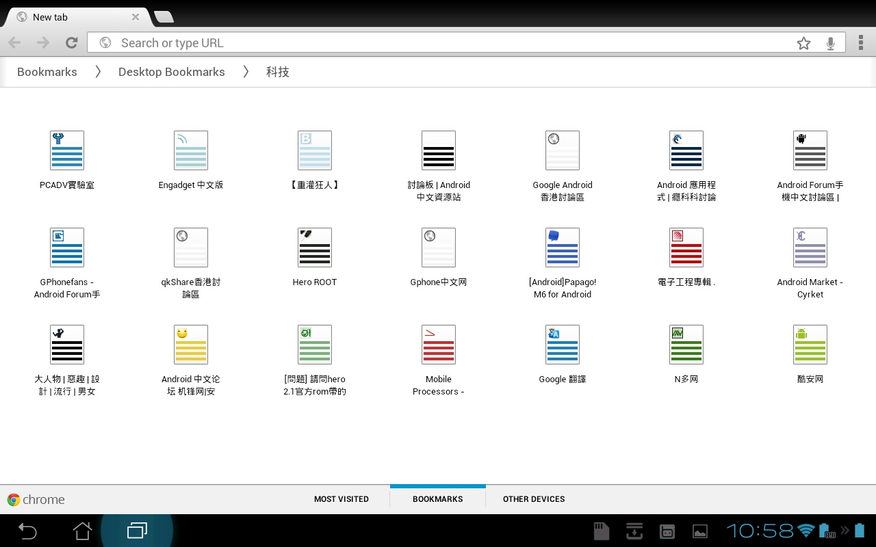Open the Engadget 中文版 bookmark icon
Viewport: 876px width, 547px height.
[191, 150]
